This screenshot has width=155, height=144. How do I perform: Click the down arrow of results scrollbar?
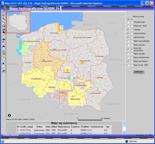(x=124, y=132)
